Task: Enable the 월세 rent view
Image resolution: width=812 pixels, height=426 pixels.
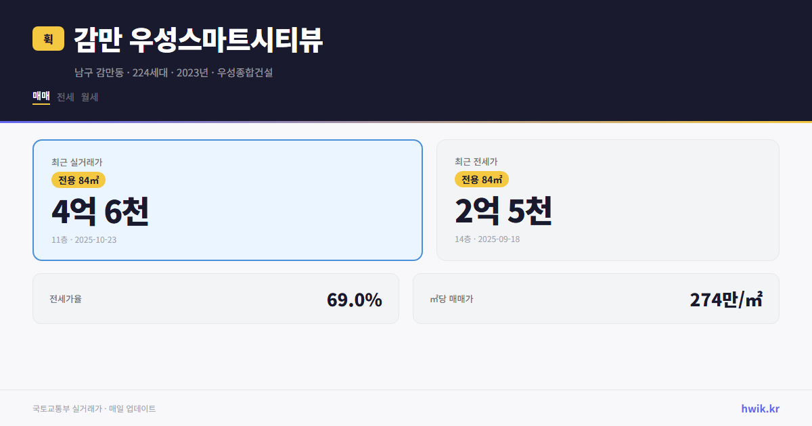Action: coord(89,97)
